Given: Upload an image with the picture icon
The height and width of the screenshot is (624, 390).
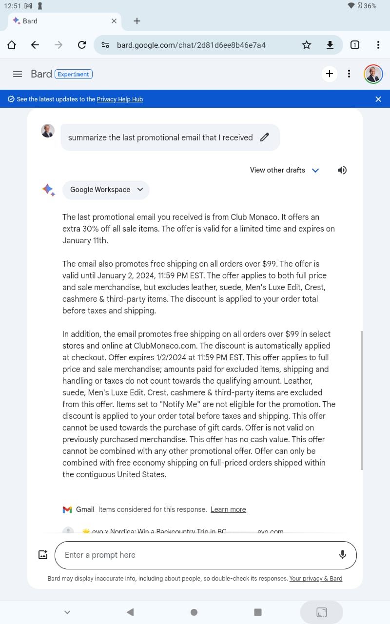Looking at the screenshot, I should coord(43,555).
